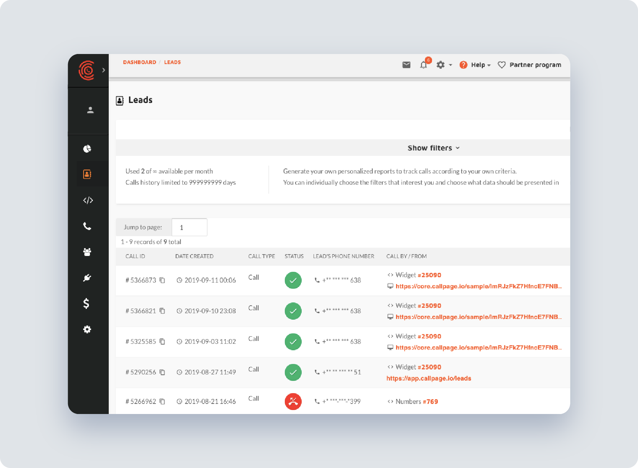Copy the call ID #5366873
The image size is (638, 468).
(162, 280)
